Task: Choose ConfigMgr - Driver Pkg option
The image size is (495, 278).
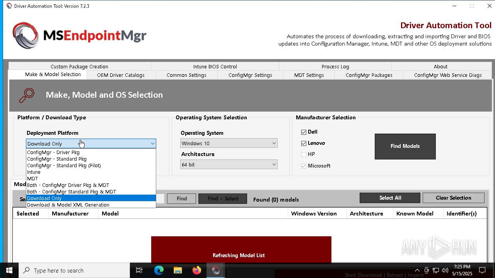Action: pos(91,152)
